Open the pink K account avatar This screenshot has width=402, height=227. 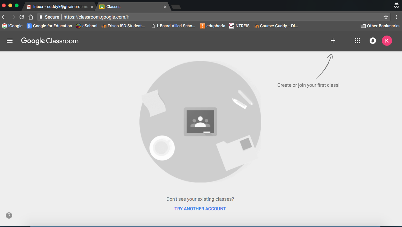[x=387, y=41]
